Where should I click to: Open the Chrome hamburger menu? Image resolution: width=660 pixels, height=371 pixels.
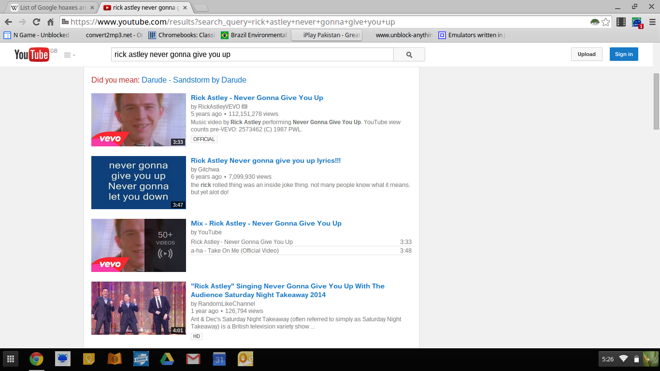pyautogui.click(x=652, y=22)
